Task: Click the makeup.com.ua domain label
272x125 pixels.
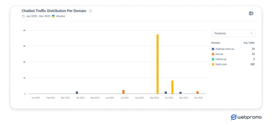Action: point(224,49)
